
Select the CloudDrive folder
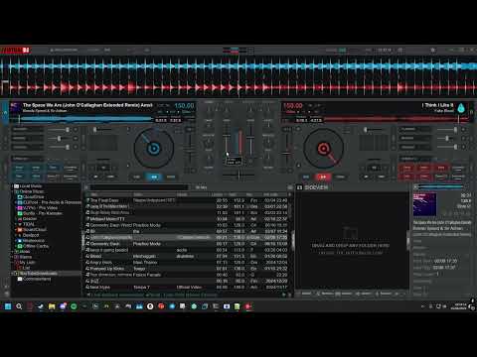(34, 197)
